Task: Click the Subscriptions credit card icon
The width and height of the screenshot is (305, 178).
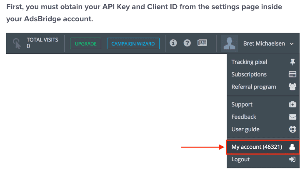Action: coord(292,74)
